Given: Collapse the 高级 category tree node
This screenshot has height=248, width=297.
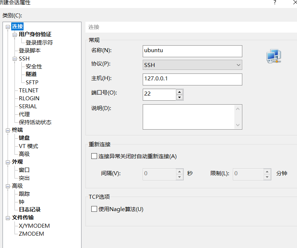Looking at the screenshot, I should [8, 186].
